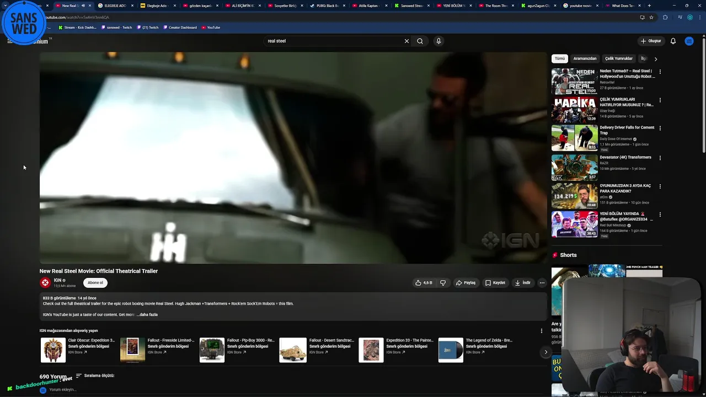Open Fallout Freeside Limited product
This screenshot has height=397, width=706.
pyautogui.click(x=158, y=350)
